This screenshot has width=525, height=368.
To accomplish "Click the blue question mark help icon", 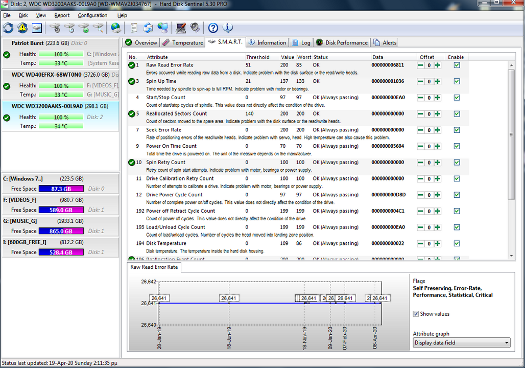I will (x=213, y=28).
